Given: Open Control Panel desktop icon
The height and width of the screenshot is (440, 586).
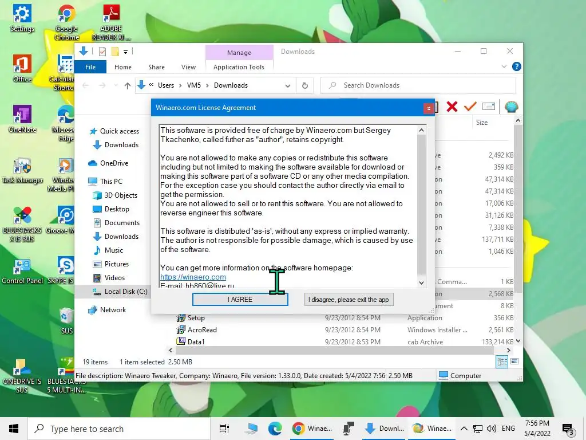Looking at the screenshot, I should point(22,271).
